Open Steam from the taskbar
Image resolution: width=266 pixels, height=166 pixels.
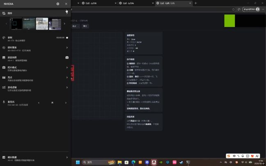(x=181, y=162)
